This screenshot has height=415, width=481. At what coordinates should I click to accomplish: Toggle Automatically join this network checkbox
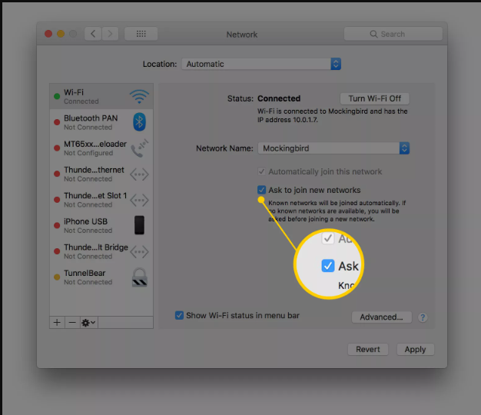262,171
